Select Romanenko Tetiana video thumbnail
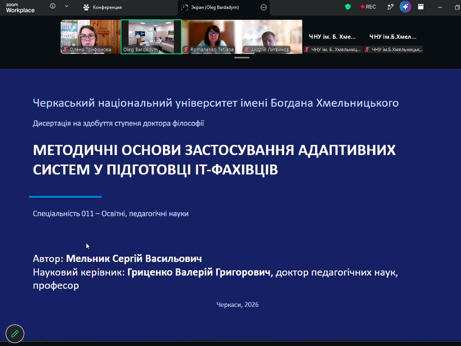The height and width of the screenshot is (346, 461). (212, 37)
